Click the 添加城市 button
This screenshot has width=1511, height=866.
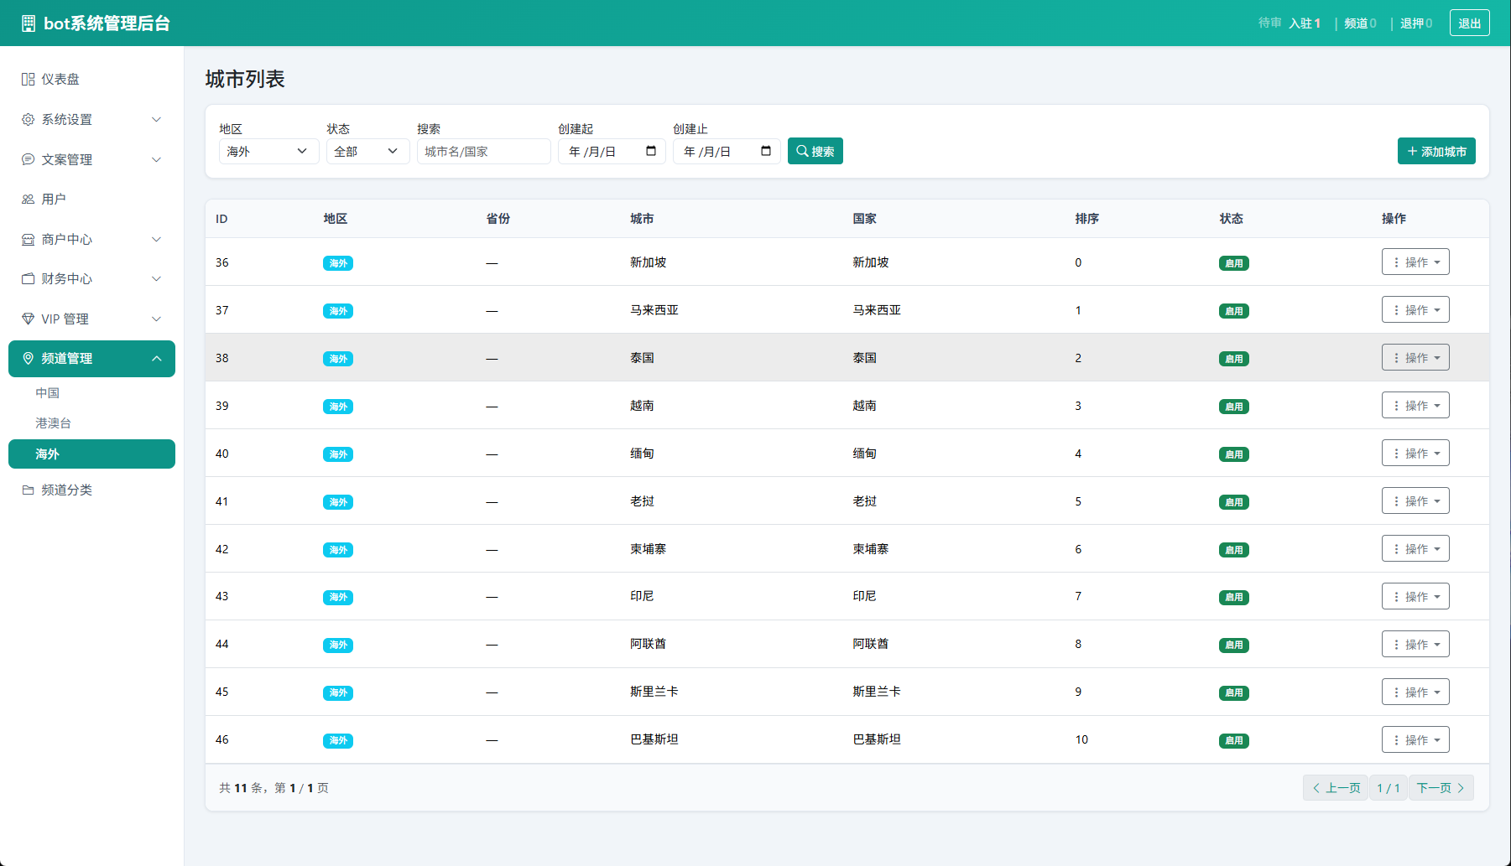(x=1435, y=152)
